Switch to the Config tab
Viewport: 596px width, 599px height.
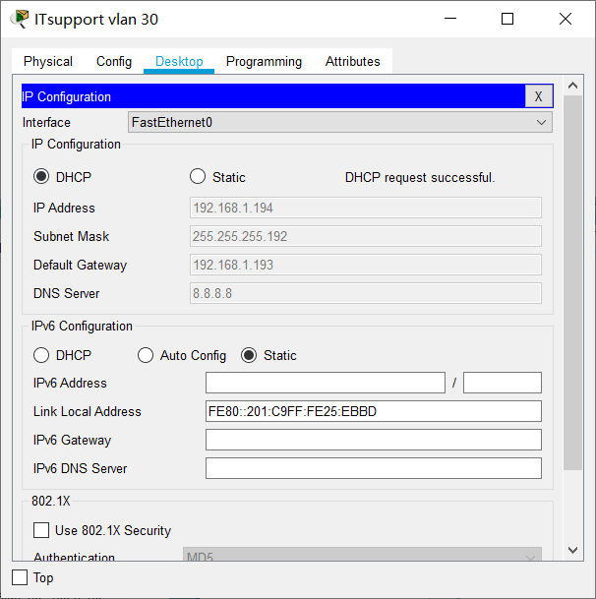114,62
